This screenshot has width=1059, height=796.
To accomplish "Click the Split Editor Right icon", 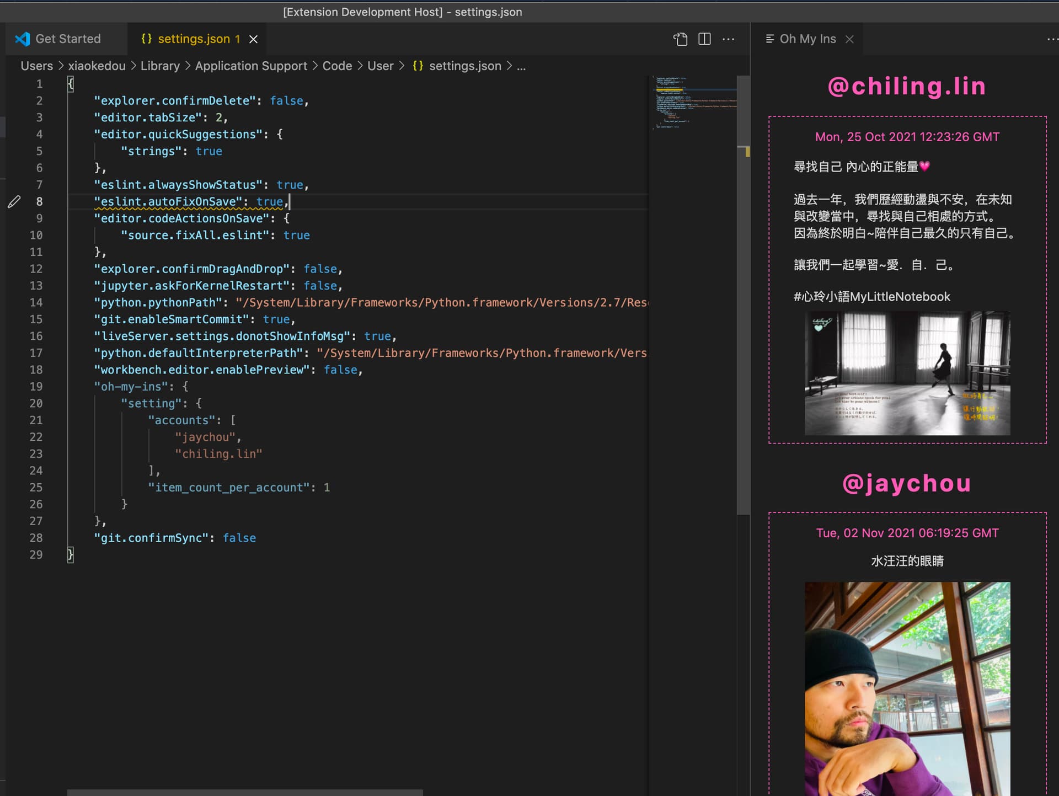I will point(704,39).
